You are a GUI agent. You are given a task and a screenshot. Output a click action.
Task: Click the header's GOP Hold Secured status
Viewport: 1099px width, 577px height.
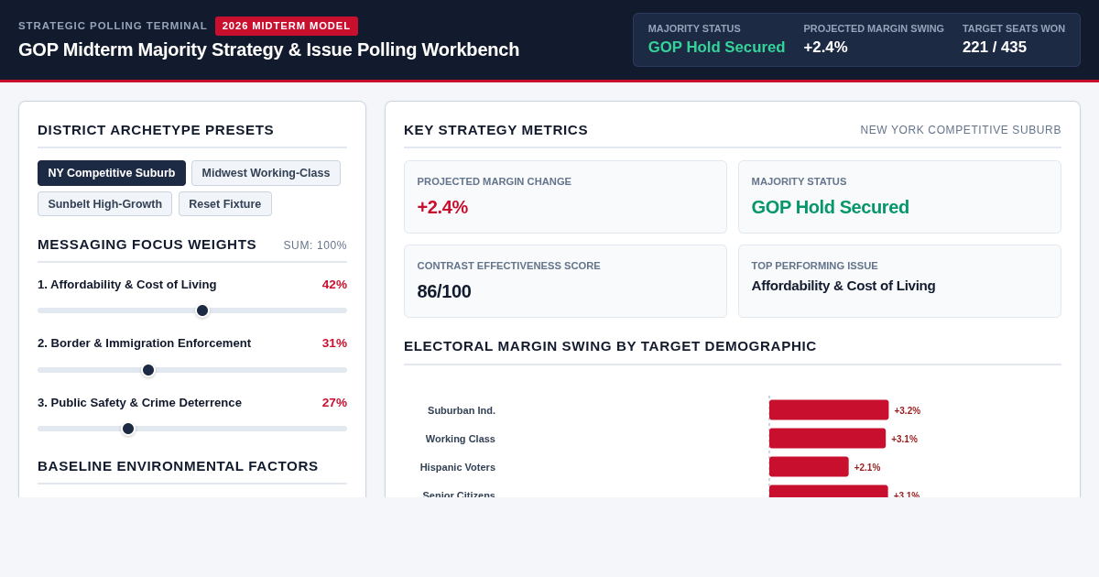coord(716,48)
